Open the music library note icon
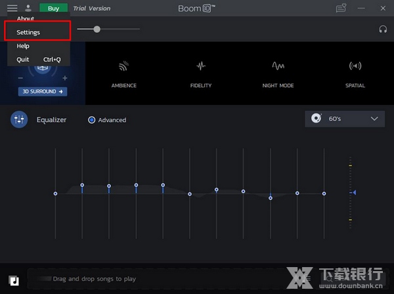This screenshot has width=394, height=294. coord(14,279)
